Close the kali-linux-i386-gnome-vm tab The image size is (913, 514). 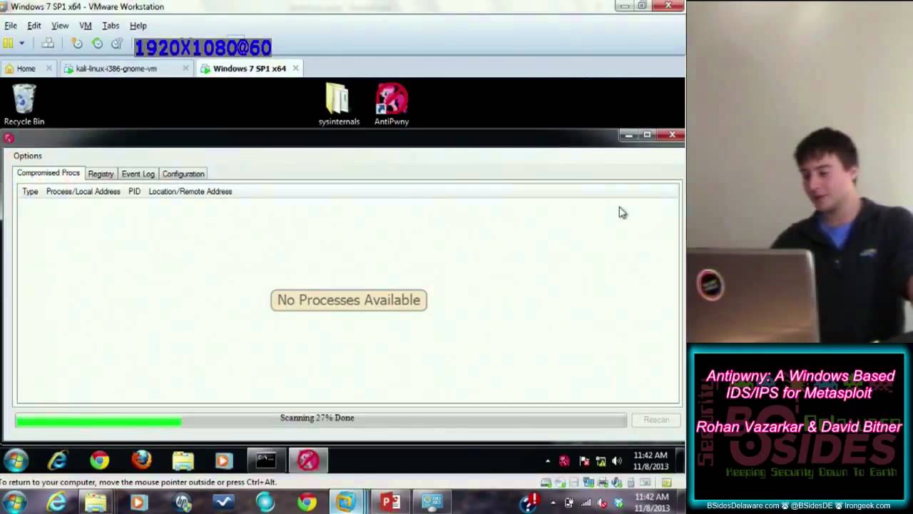185,69
